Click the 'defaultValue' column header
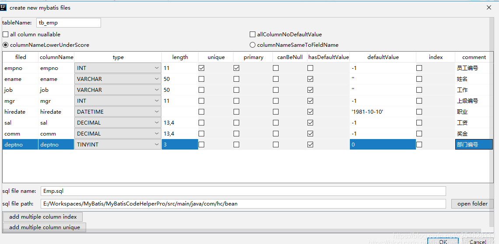The image size is (499, 244). [x=383, y=57]
